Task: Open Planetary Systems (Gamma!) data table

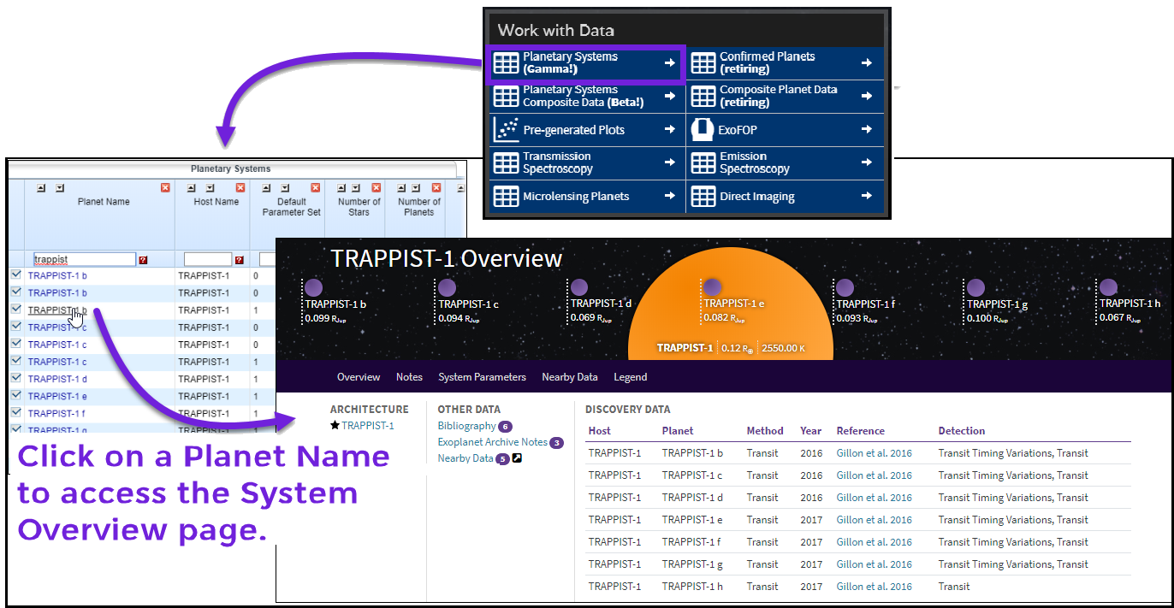Action: [x=586, y=63]
